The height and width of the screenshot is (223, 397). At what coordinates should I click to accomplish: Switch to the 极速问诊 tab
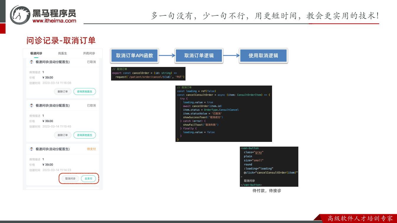click(x=36, y=53)
